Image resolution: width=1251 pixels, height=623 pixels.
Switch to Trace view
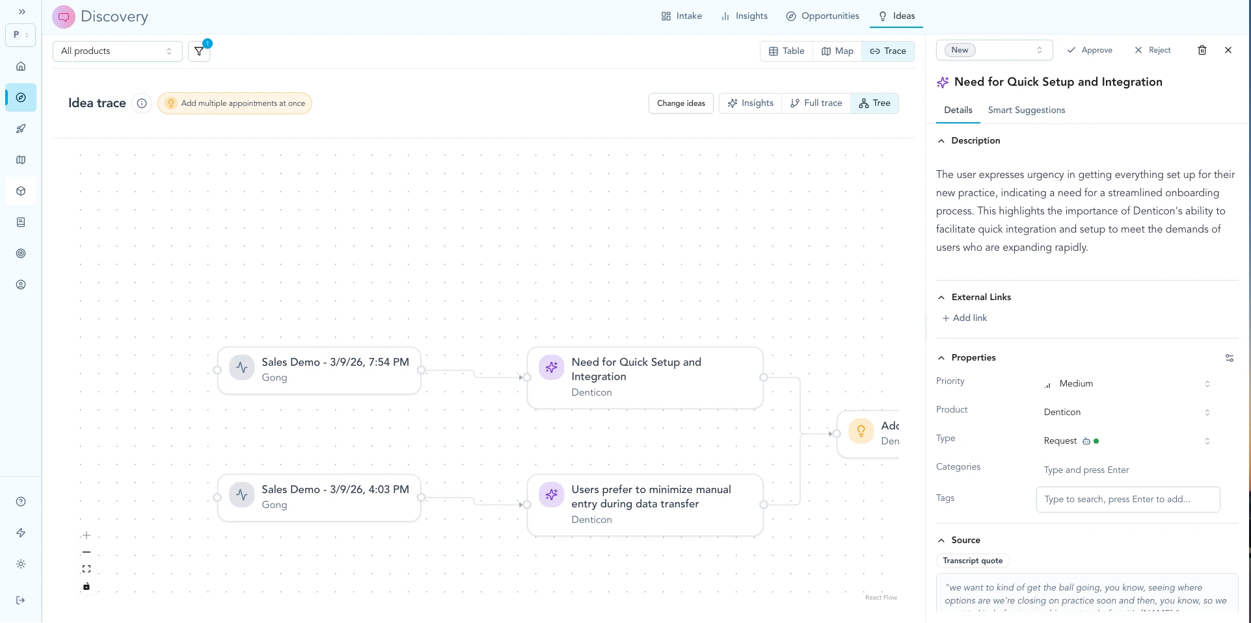[x=888, y=51]
